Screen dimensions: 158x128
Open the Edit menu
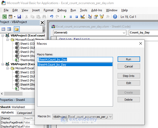pos(15,10)
